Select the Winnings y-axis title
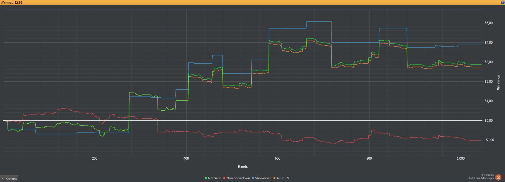The width and height of the screenshot is (505, 182). pos(498,82)
